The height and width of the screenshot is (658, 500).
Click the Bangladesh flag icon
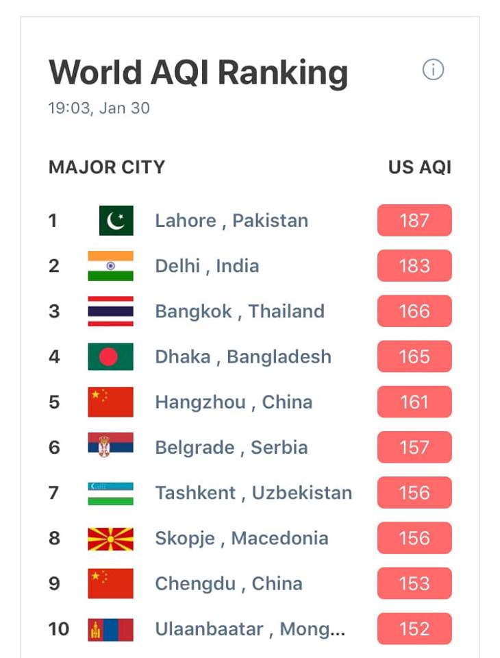(110, 356)
